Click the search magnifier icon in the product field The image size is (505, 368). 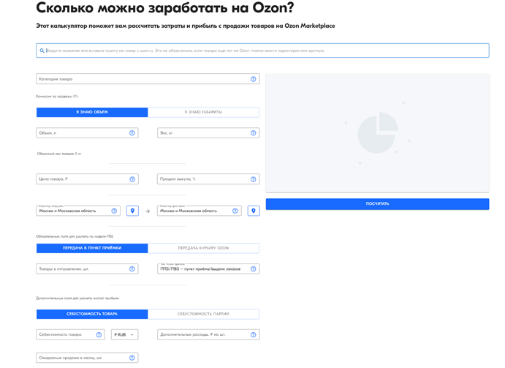pyautogui.click(x=42, y=50)
